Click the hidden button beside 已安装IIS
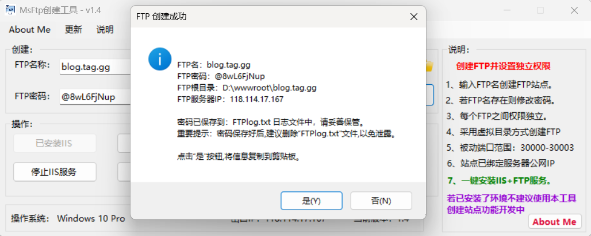Viewport: 591px width, 236px height. (x=124, y=143)
